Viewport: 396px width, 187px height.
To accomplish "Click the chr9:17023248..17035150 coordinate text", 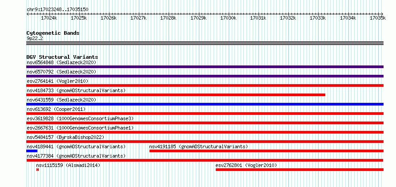I will point(57,10).
